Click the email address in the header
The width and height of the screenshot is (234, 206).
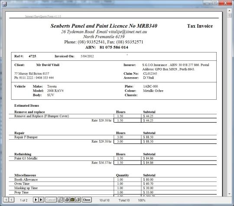tap(128, 32)
